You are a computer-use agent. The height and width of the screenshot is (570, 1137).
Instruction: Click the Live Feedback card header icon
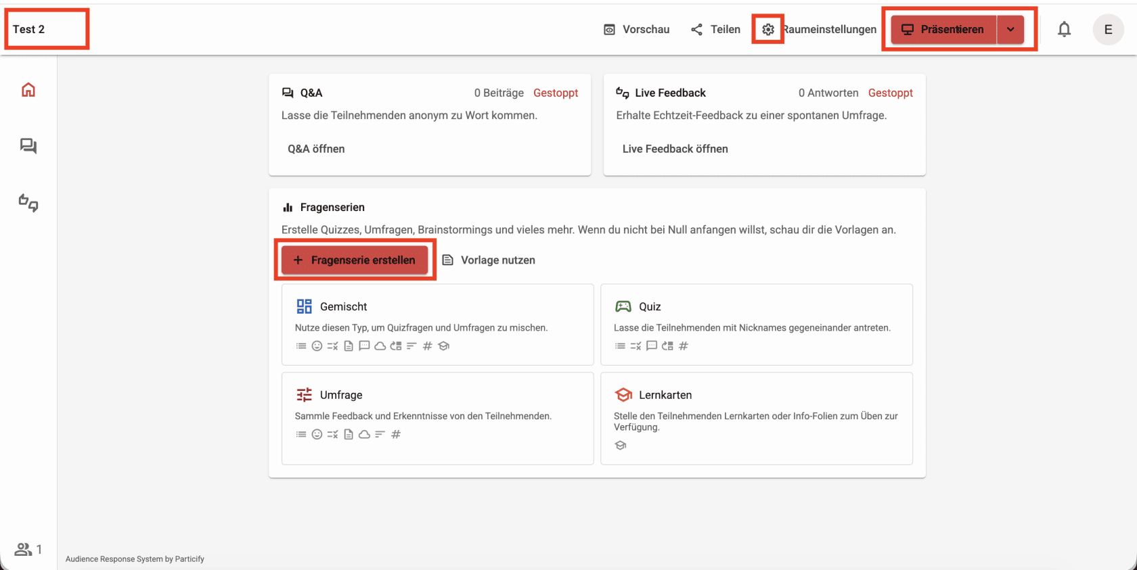[x=623, y=93]
